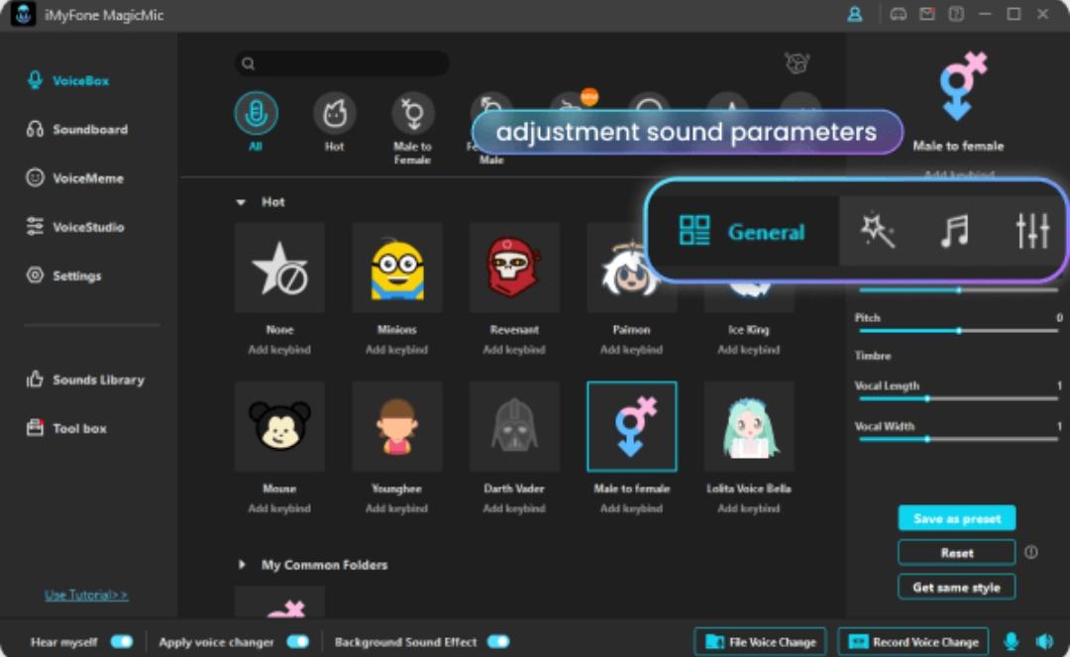
Task: Toggle Apply voice changer switch
Action: coord(298,641)
